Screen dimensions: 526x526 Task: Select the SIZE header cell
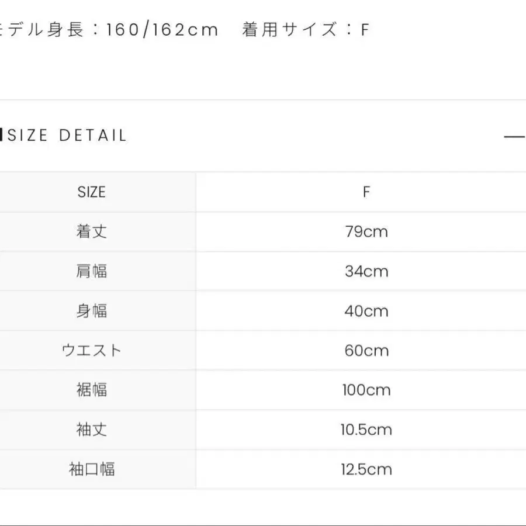click(x=92, y=192)
